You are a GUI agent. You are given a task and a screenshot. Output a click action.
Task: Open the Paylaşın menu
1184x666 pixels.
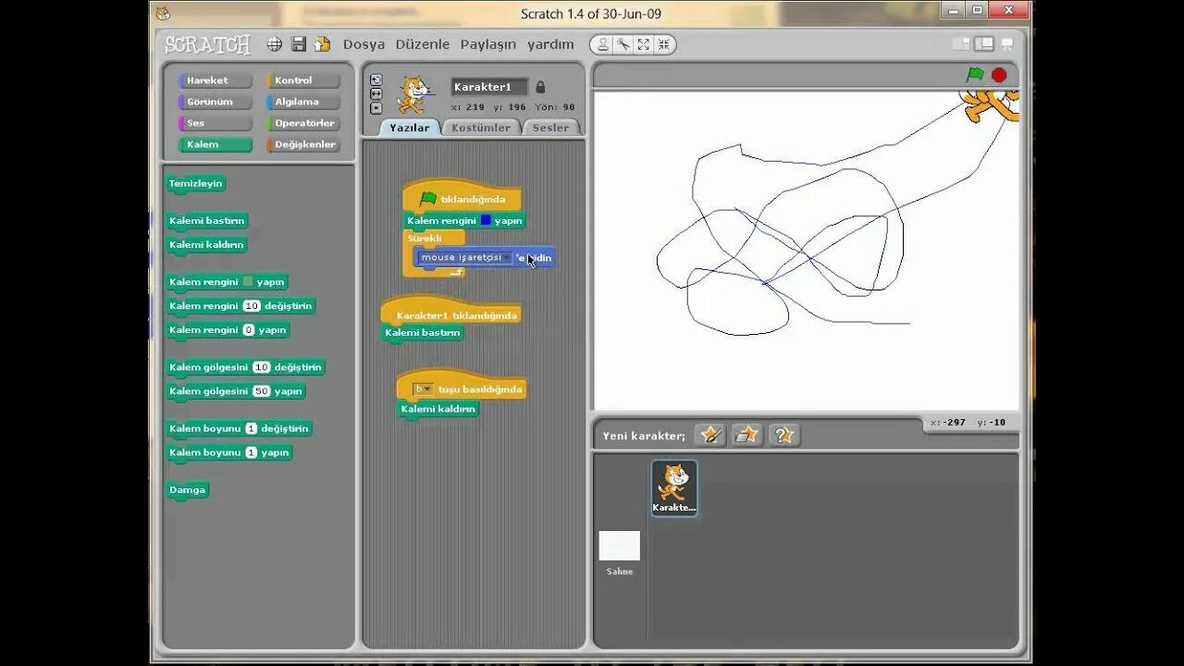[488, 44]
